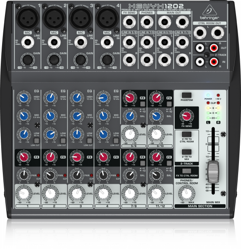The height and width of the screenshot is (249, 241).
Task: Click the MAIN SECTION label
Action: pos(200,206)
